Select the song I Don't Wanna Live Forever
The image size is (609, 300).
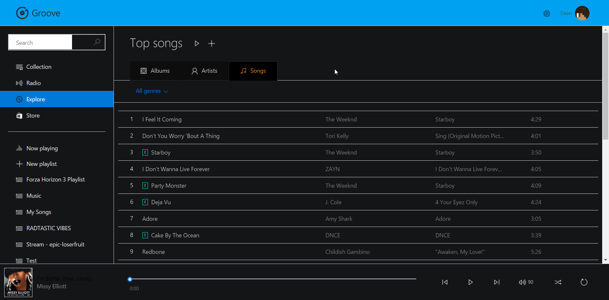tap(176, 169)
